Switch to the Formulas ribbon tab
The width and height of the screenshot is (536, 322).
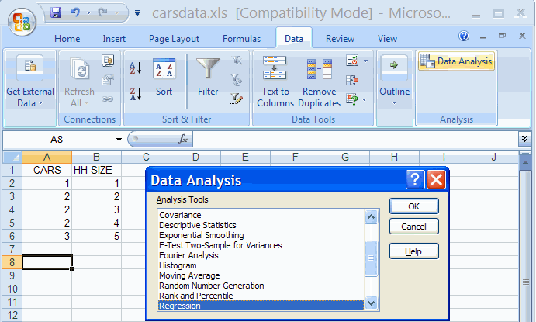[241, 39]
